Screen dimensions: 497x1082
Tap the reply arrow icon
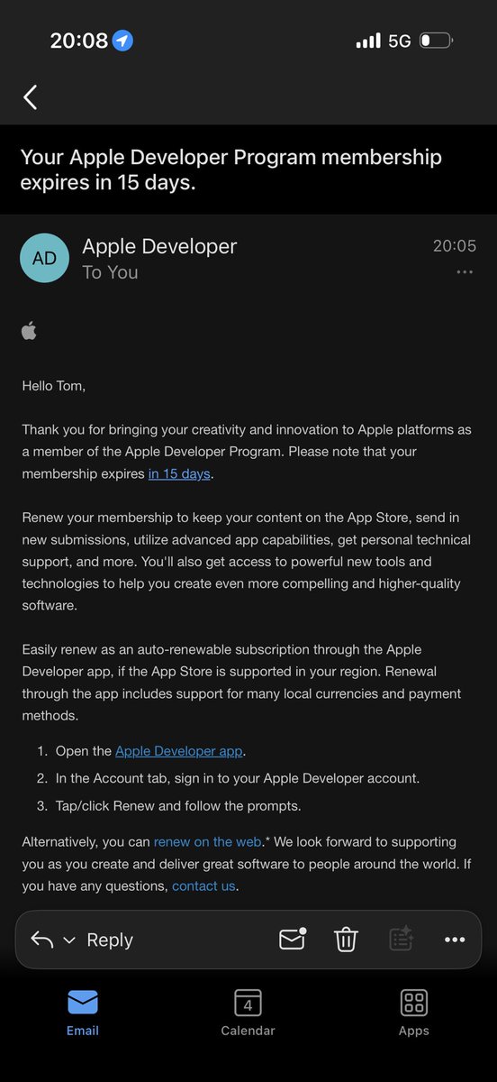(x=42, y=940)
